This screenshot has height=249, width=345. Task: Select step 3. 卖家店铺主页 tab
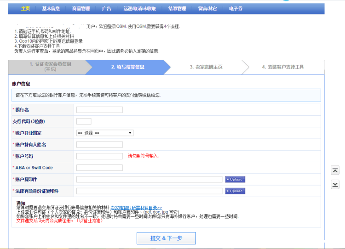point(206,67)
